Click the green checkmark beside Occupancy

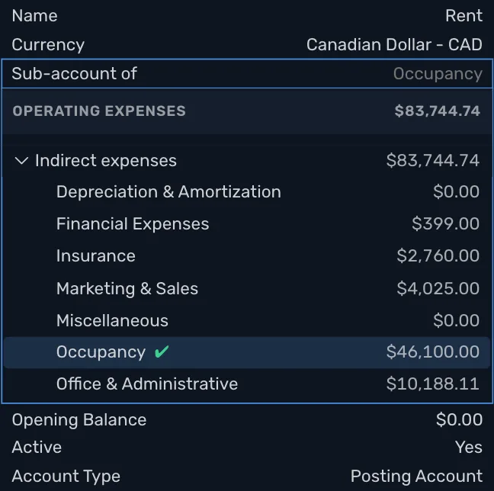(162, 351)
